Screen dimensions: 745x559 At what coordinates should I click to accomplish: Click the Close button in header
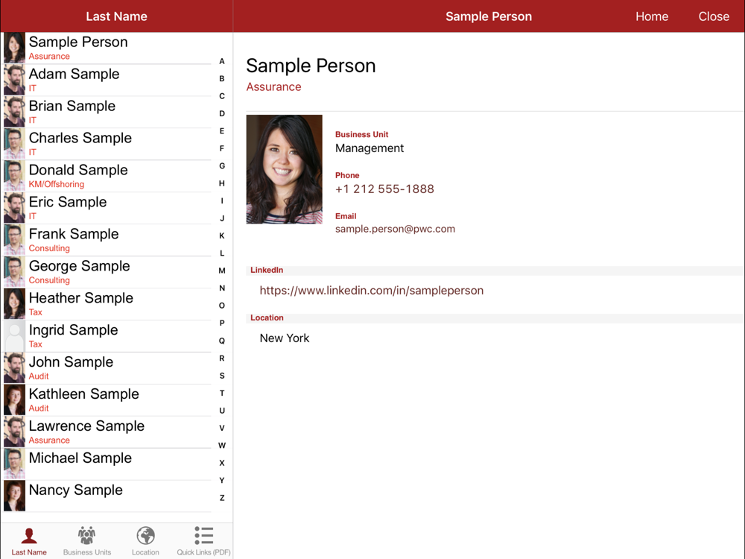pos(714,16)
